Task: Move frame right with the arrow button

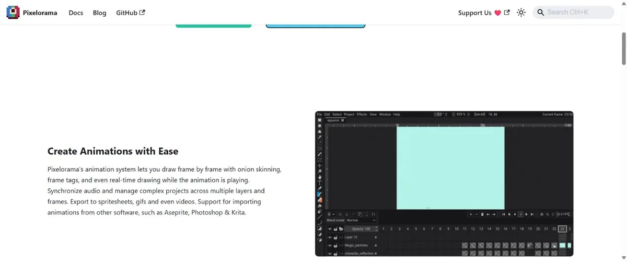Action: 494,214
